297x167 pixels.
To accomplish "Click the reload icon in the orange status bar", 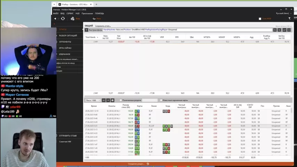I will click(148, 164).
